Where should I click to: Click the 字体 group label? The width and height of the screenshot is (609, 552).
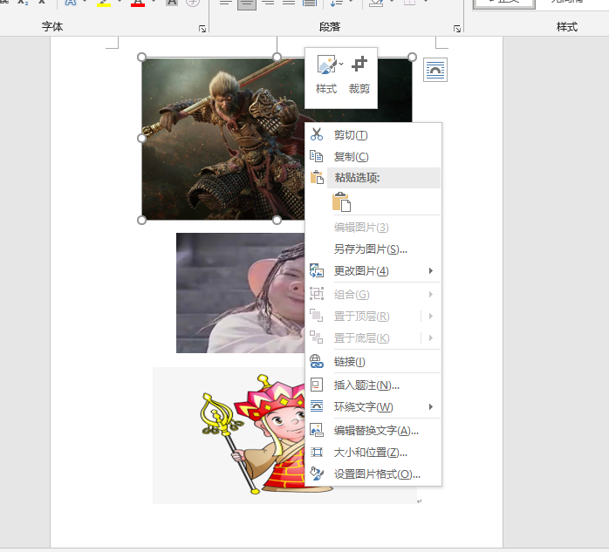tap(52, 26)
